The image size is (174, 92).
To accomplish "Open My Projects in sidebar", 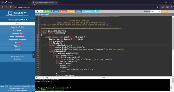I will coord(17,30).
